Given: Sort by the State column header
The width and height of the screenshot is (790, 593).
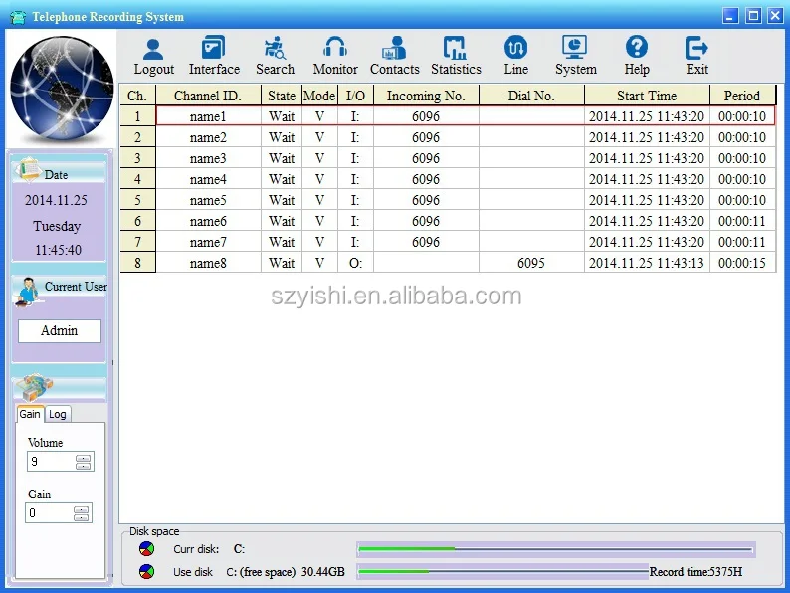Looking at the screenshot, I should [x=282, y=96].
